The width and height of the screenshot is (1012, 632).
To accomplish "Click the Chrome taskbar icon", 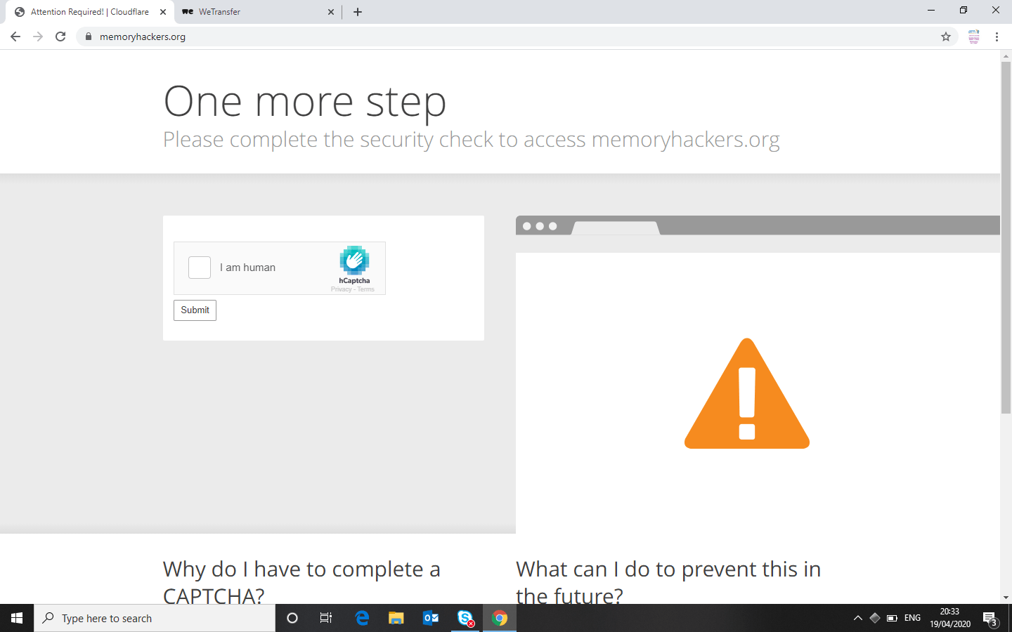I will (x=500, y=618).
